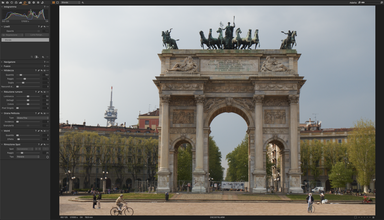Open Riduzione rumore presets list icon
The height and width of the screenshot is (220, 384).
click(x=44, y=92)
